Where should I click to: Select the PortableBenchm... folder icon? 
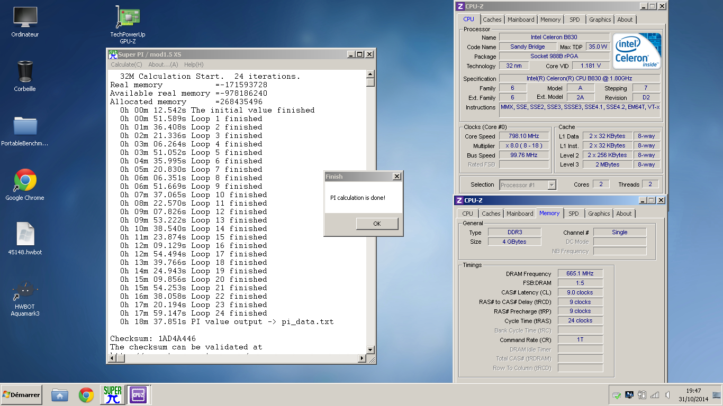[x=25, y=131]
